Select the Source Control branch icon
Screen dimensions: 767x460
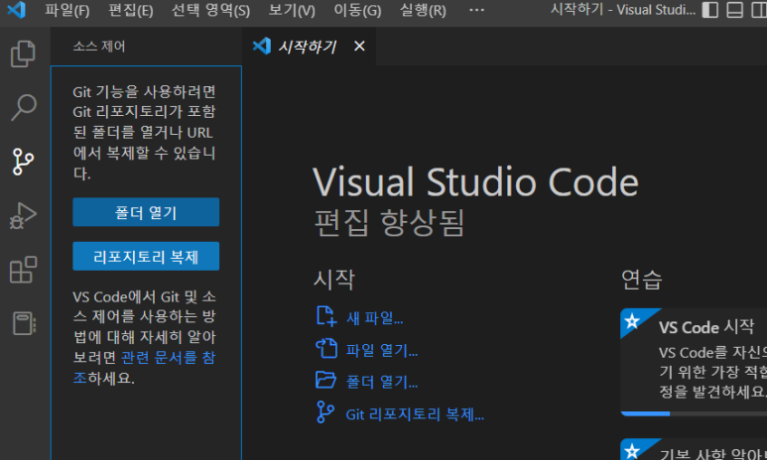tap(23, 162)
